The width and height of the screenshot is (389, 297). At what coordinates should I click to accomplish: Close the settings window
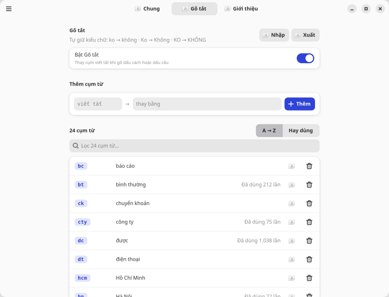(380, 9)
